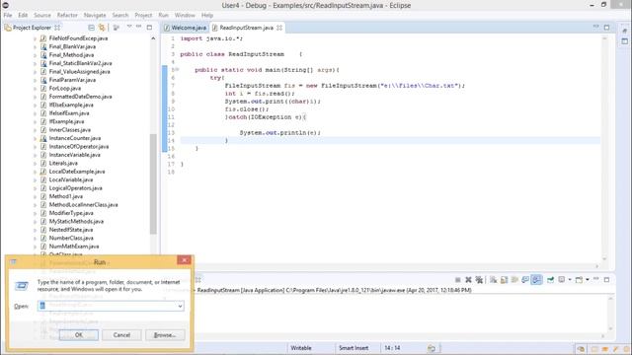The height and width of the screenshot is (355, 632).
Task: Clear the console output
Action: pyautogui.click(x=494, y=280)
